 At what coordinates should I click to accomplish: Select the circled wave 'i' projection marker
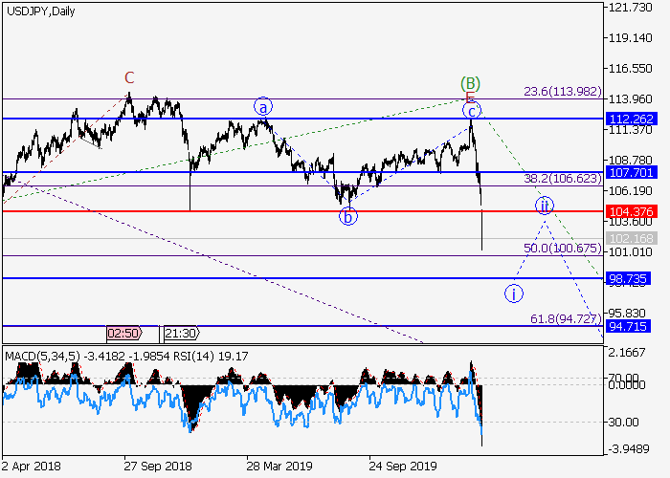coord(514,293)
